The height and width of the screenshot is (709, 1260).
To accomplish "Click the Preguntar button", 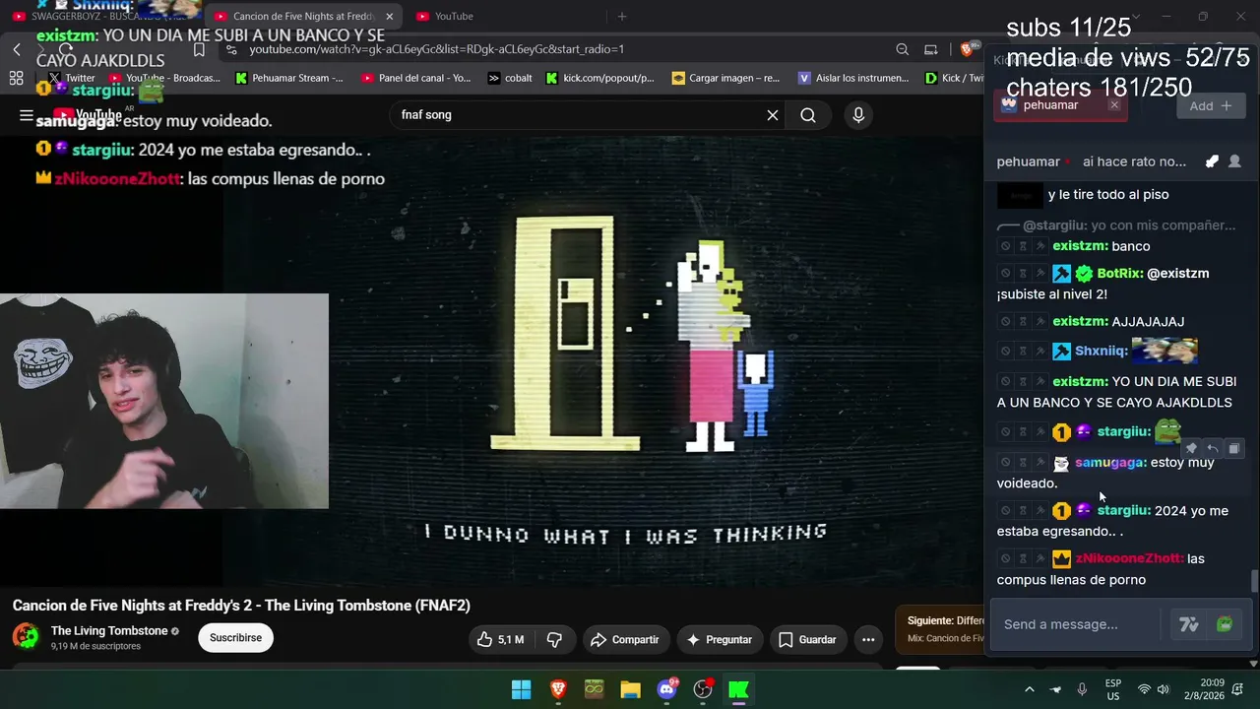I will (719, 639).
